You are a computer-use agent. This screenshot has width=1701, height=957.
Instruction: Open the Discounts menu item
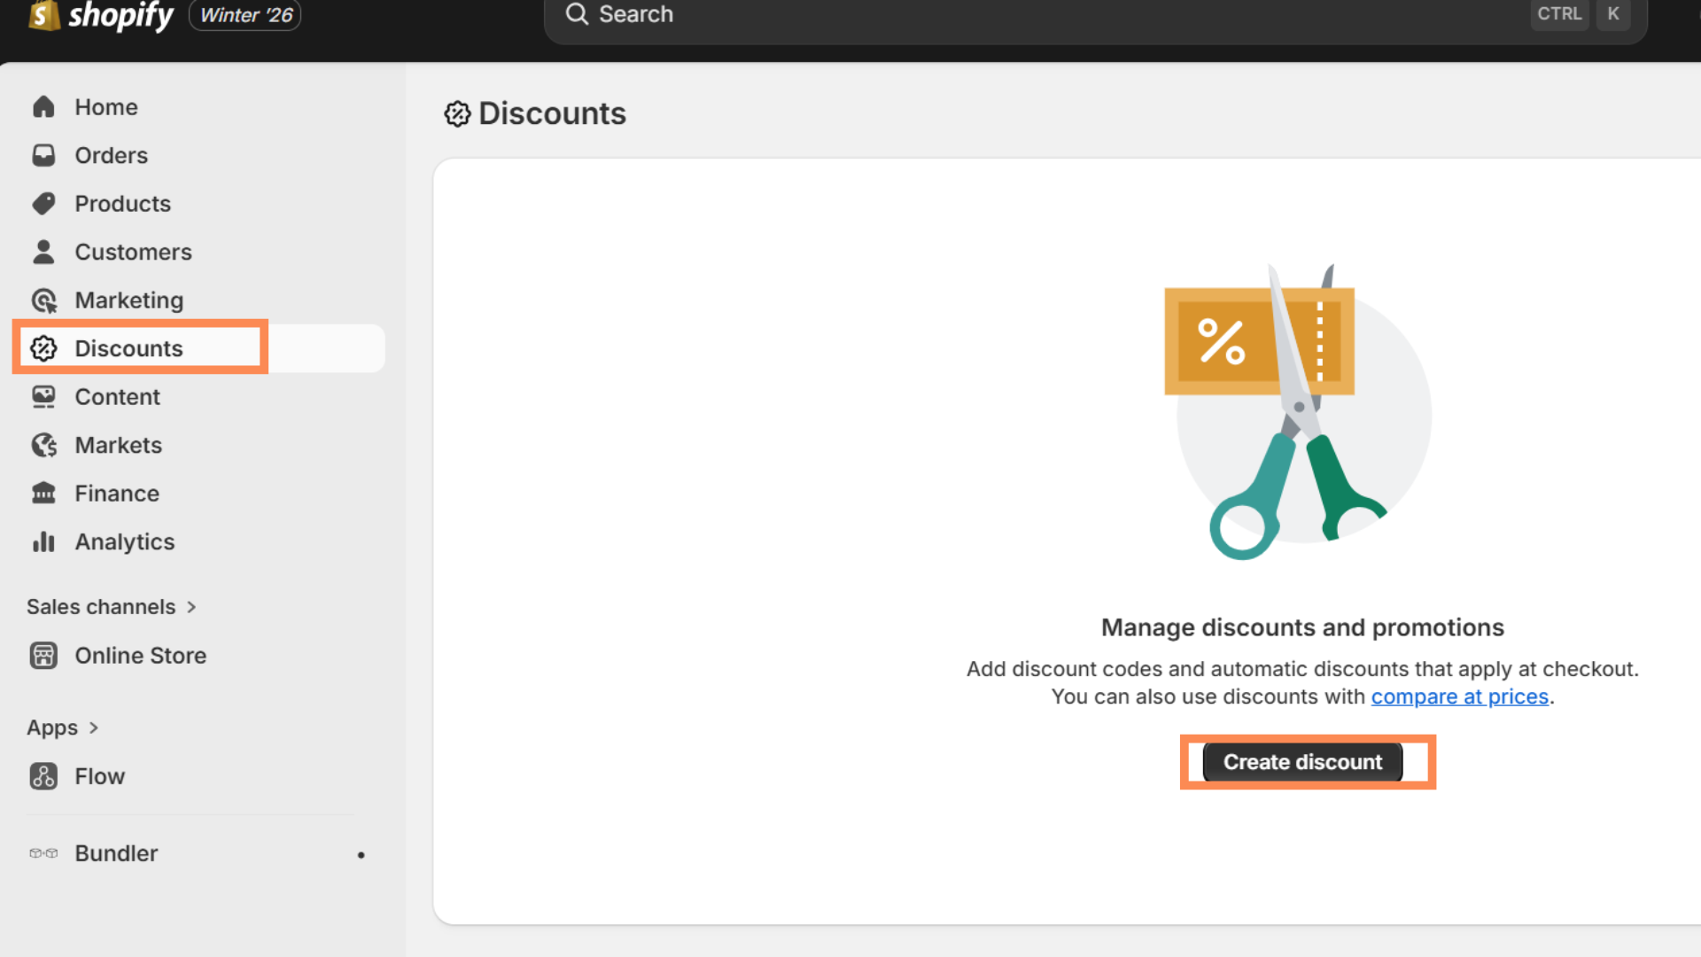(x=128, y=348)
